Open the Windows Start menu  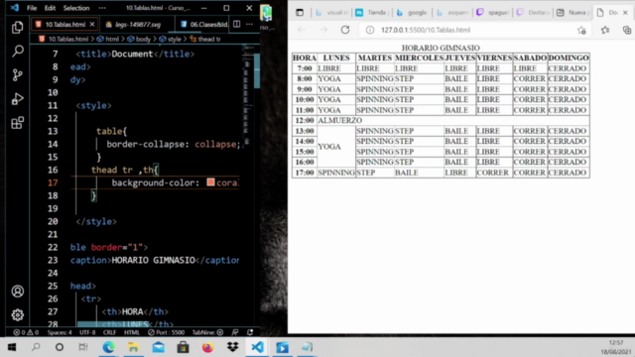tap(12, 347)
